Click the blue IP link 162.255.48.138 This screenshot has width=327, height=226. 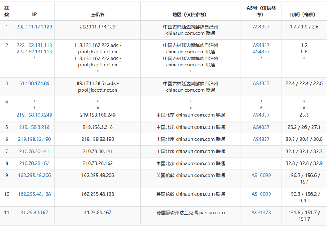pyautogui.click(x=34, y=194)
